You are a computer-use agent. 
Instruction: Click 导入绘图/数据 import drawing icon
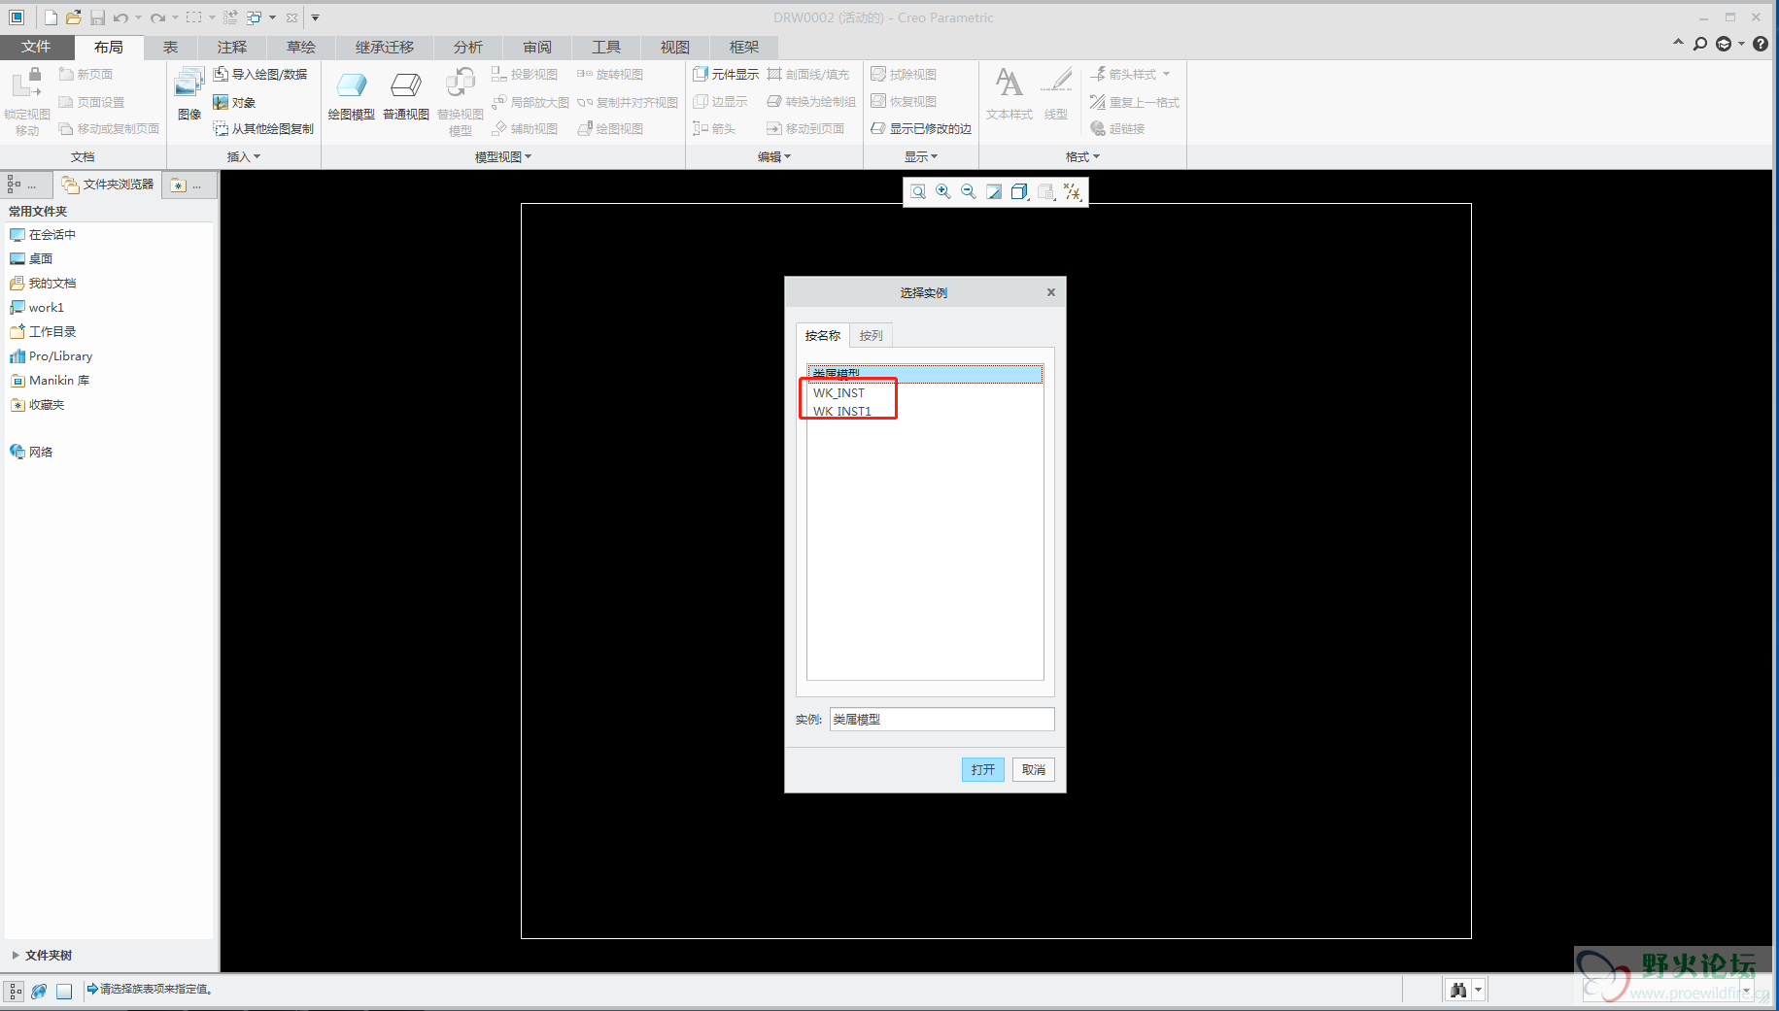click(260, 74)
